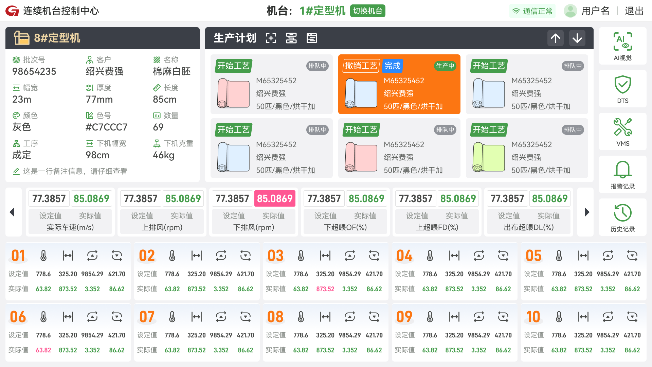Click the edit remark pencil icon
Viewport: 652px width, 367px height.
click(16, 171)
